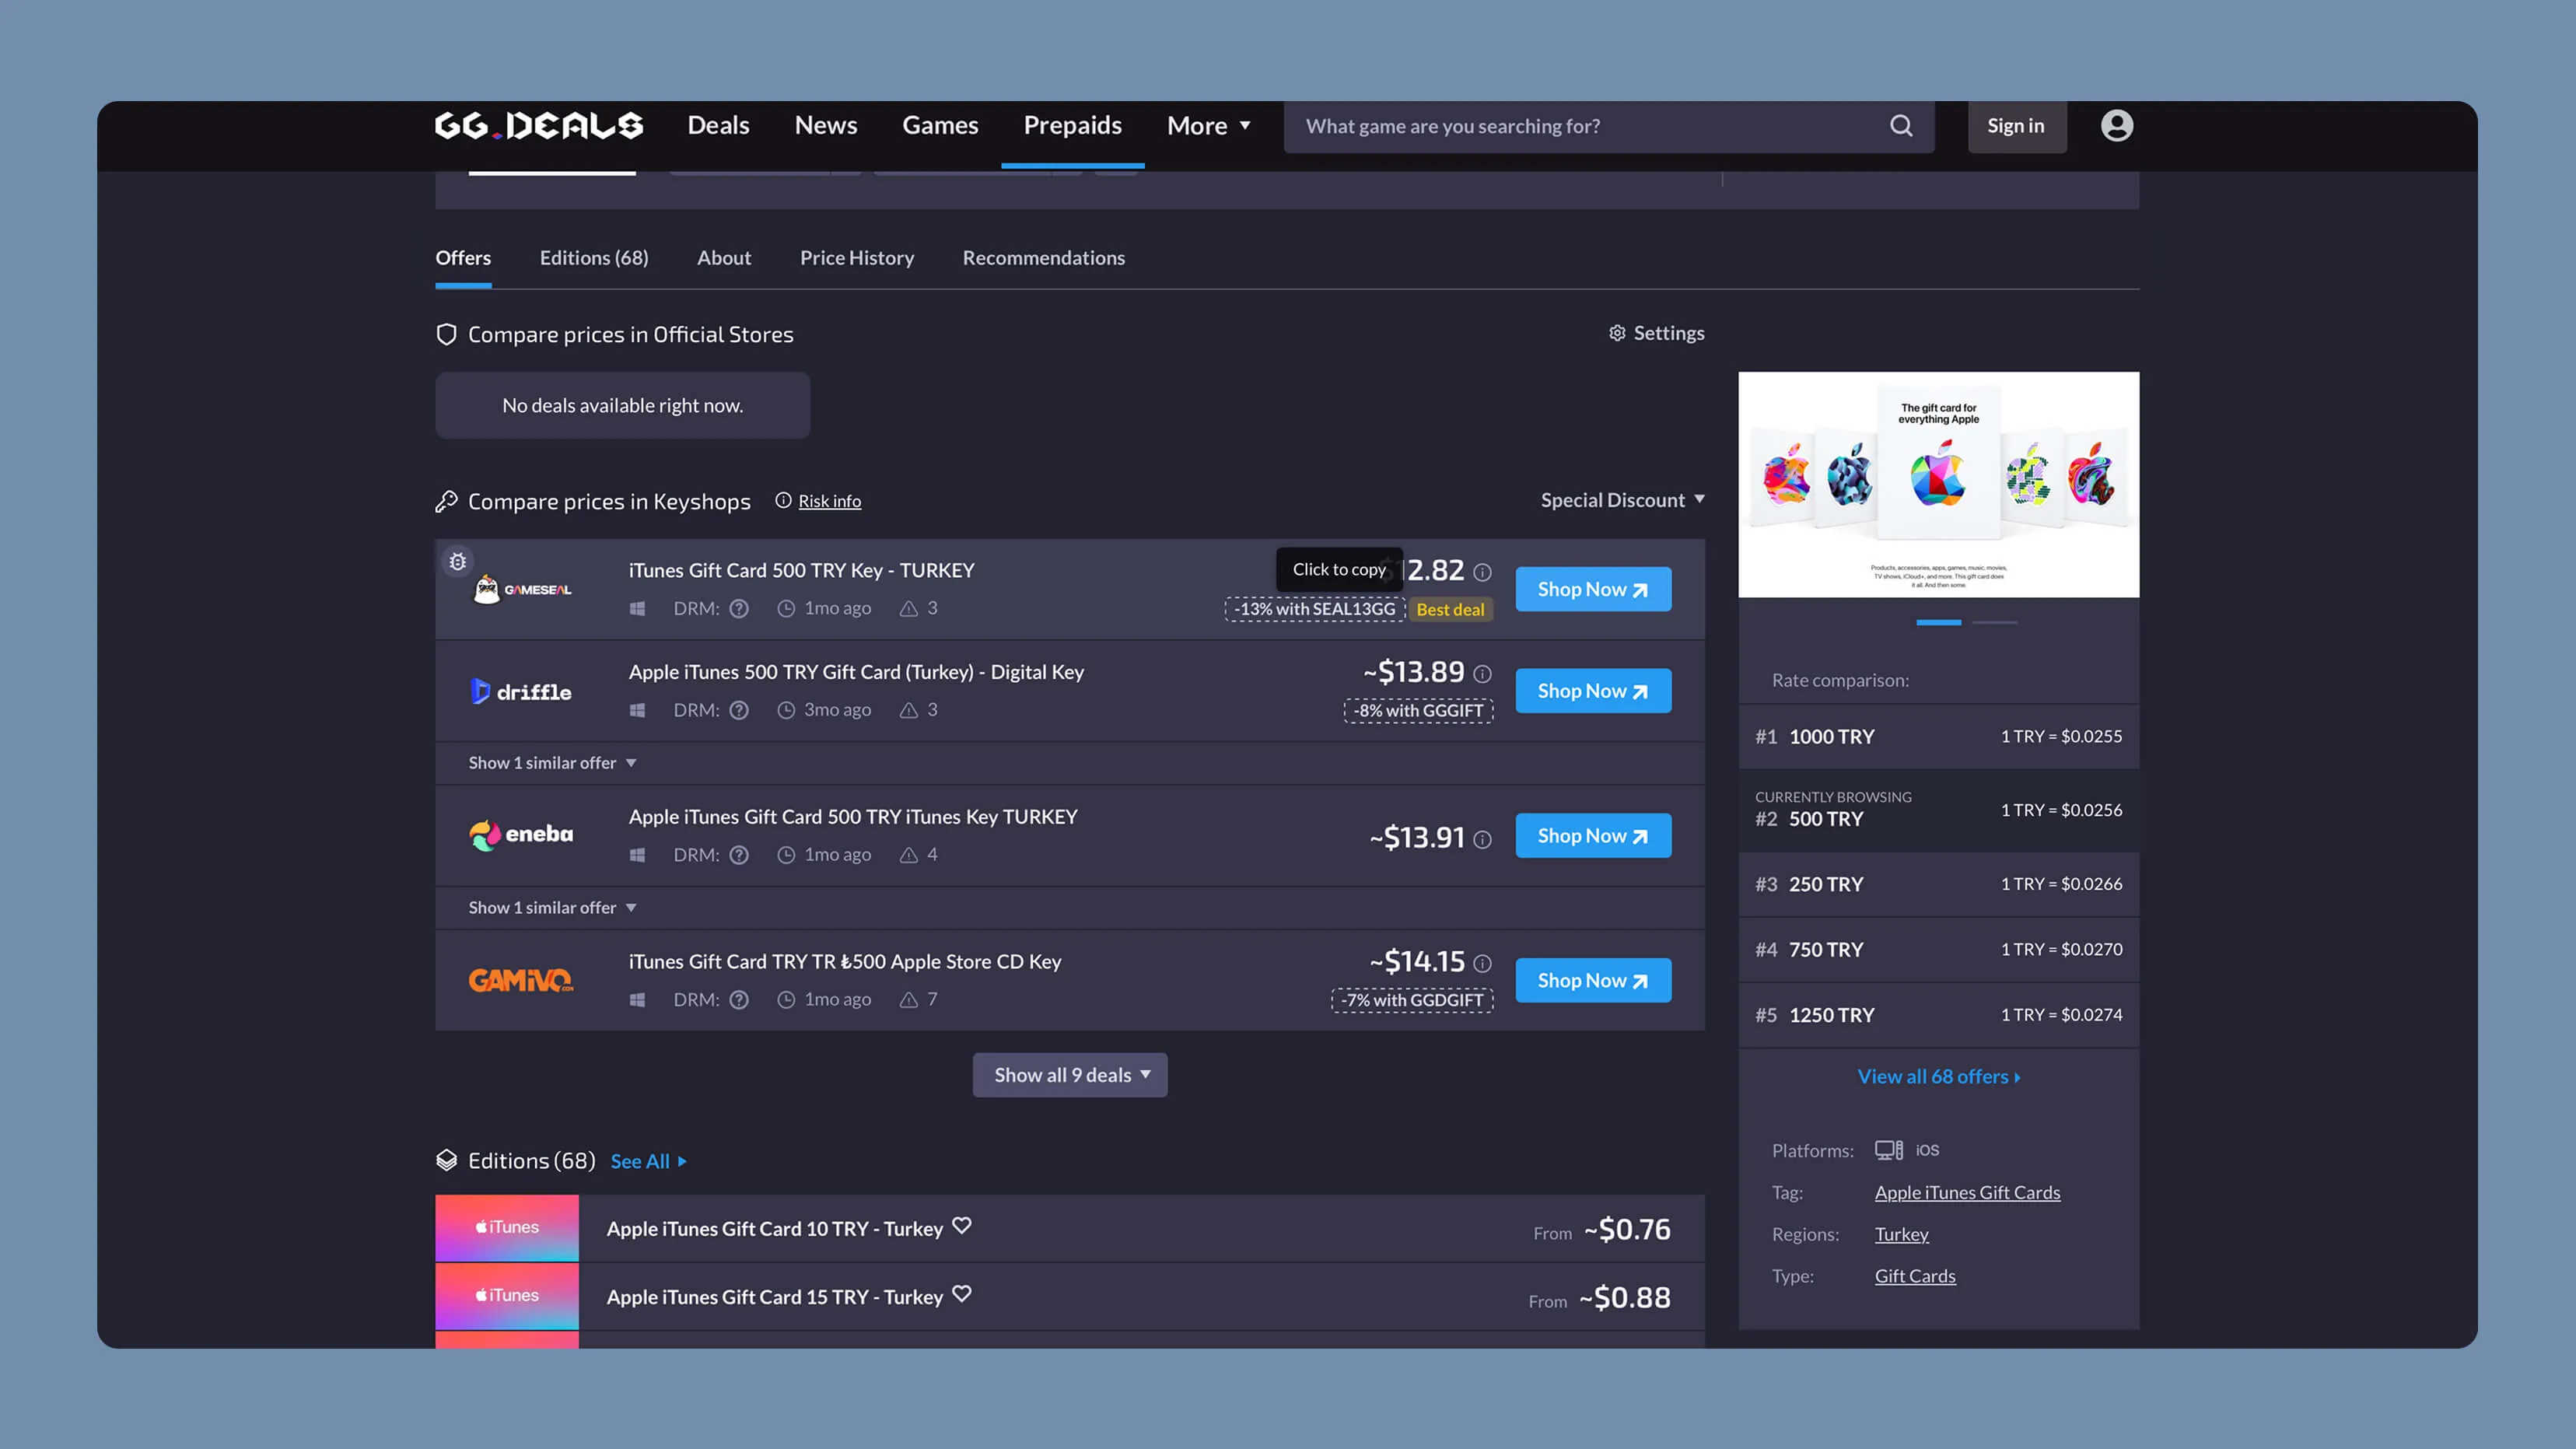
Task: Click the bug icon on Gameseal offer
Action: (x=457, y=561)
